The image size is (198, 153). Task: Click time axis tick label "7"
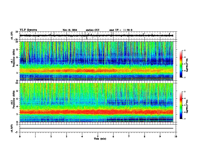[x=129, y=136]
